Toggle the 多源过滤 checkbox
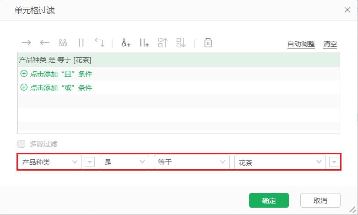 point(22,144)
